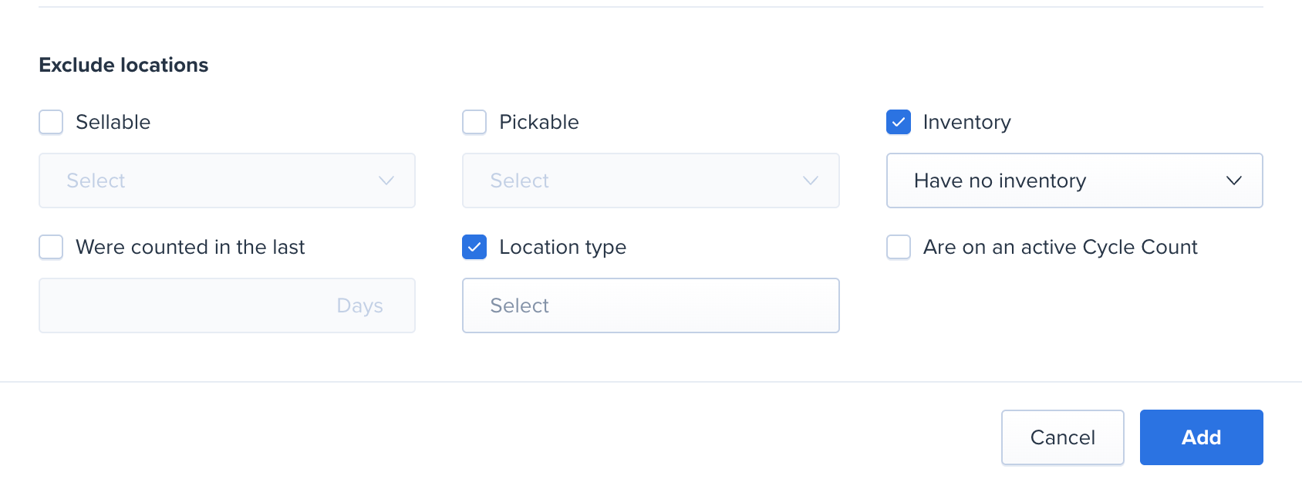
Task: Enable the Sellable checkbox
Action: [x=51, y=122]
